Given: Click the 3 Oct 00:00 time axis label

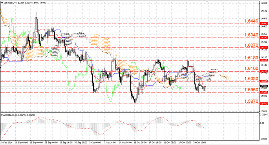Looking at the screenshot, I should [x=95, y=143].
